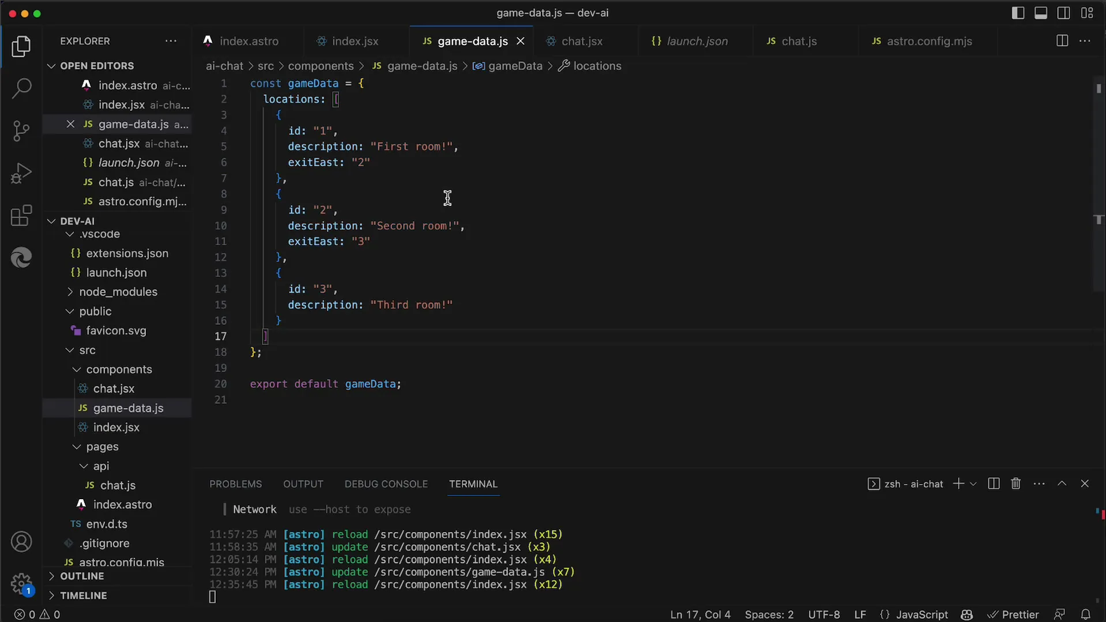The width and height of the screenshot is (1106, 622).
Task: Open the Problems panel tab
Action: point(235,484)
